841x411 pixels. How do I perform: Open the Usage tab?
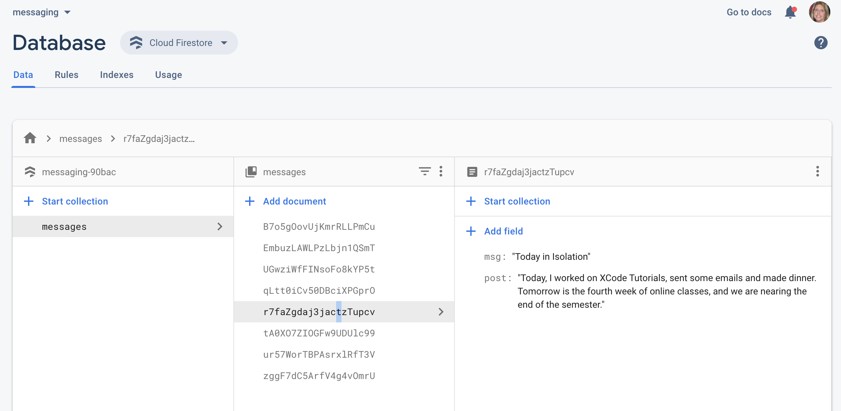click(168, 75)
